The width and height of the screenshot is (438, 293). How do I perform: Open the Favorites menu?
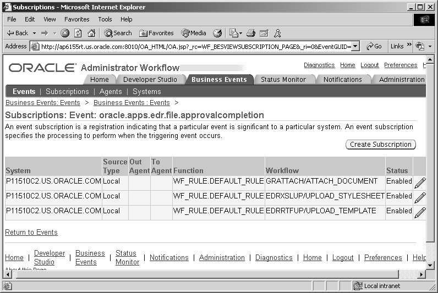(77, 19)
